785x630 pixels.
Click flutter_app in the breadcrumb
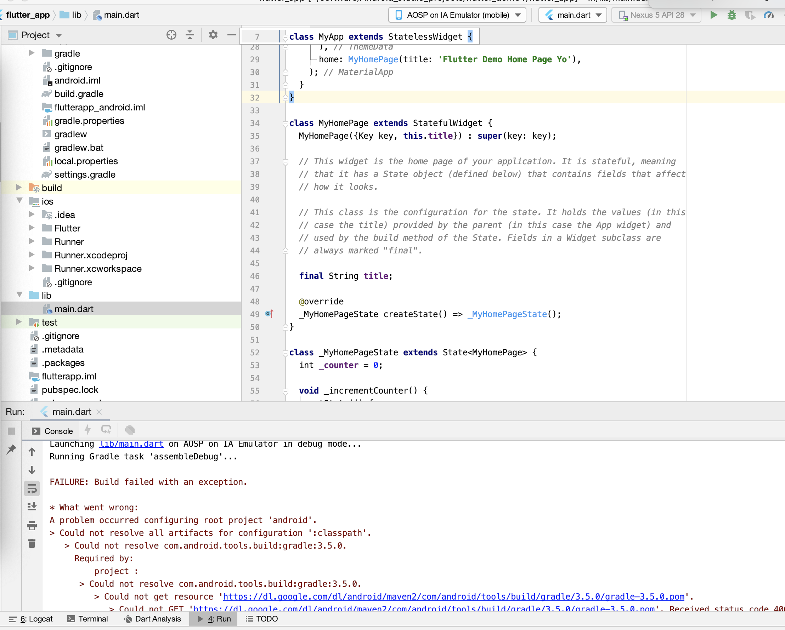point(28,15)
